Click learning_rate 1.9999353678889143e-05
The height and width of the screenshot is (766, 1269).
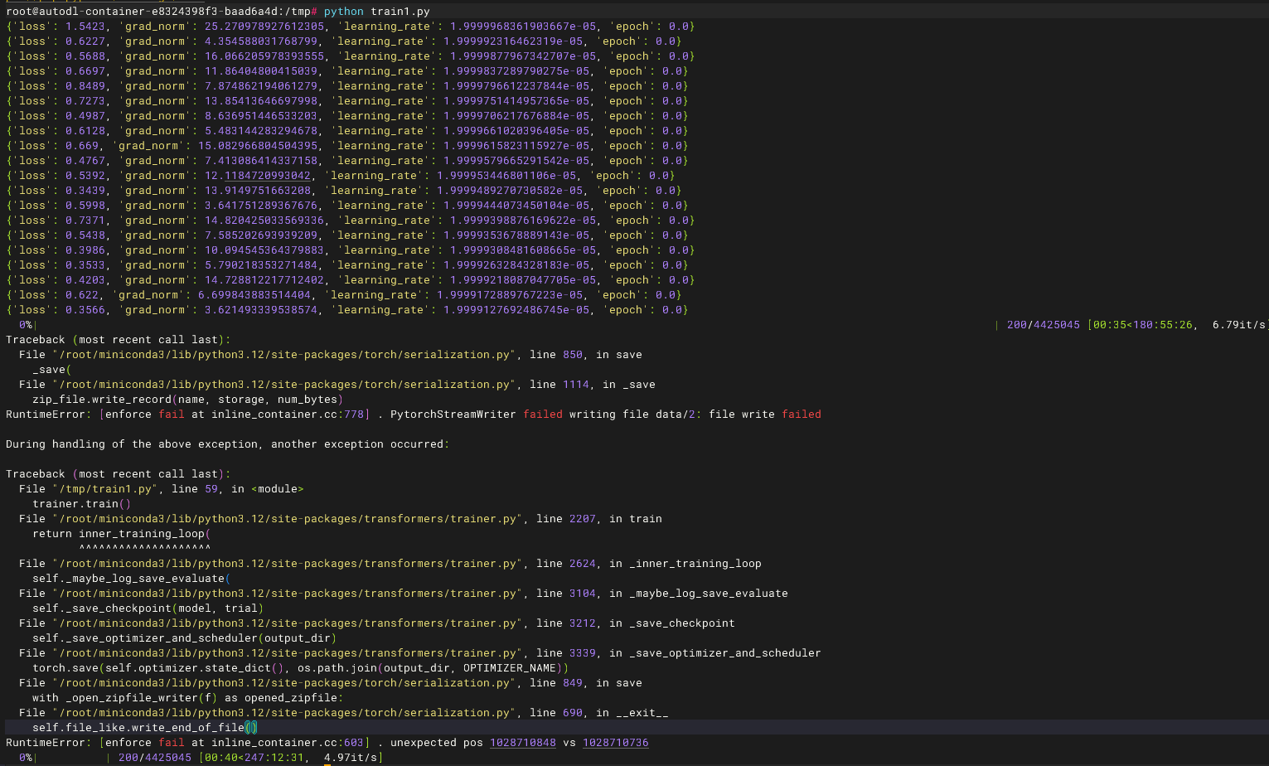tap(516, 235)
